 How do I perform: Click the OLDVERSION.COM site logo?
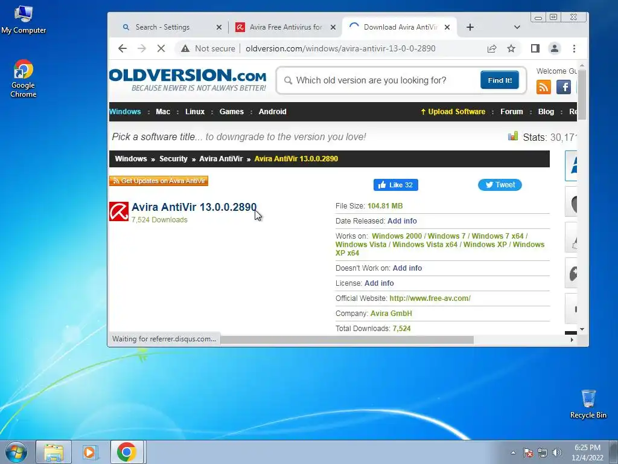point(188,80)
